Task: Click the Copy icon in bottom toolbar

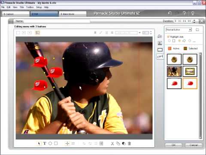Action: (x=118, y=143)
